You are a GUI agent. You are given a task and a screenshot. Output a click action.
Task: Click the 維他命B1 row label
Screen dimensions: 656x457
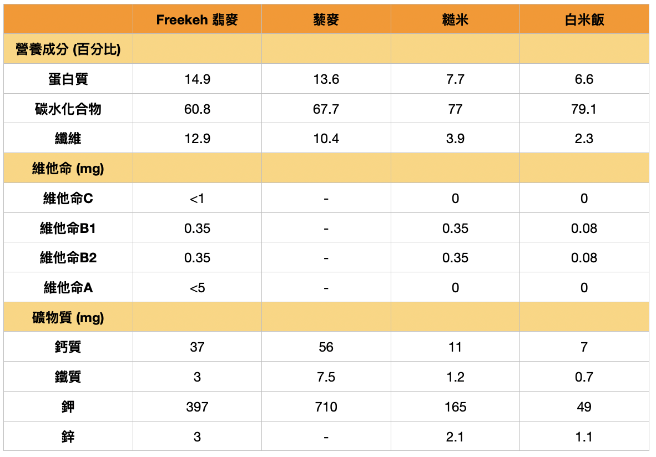[x=68, y=228]
